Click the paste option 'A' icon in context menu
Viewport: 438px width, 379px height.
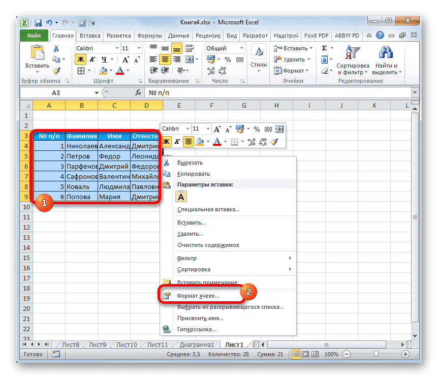click(x=181, y=197)
